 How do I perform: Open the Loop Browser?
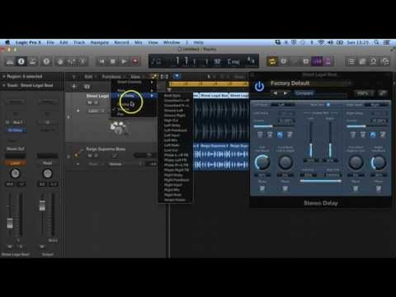374,62
